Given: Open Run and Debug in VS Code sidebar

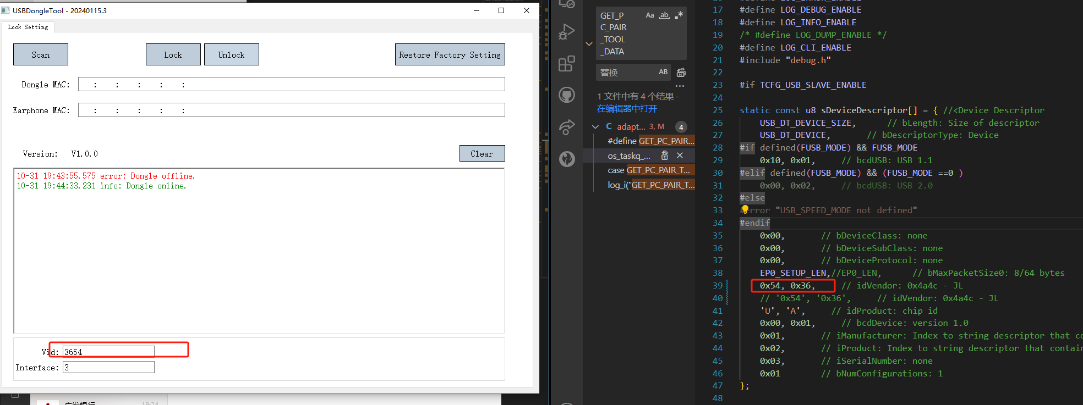Looking at the screenshot, I should point(566,32).
